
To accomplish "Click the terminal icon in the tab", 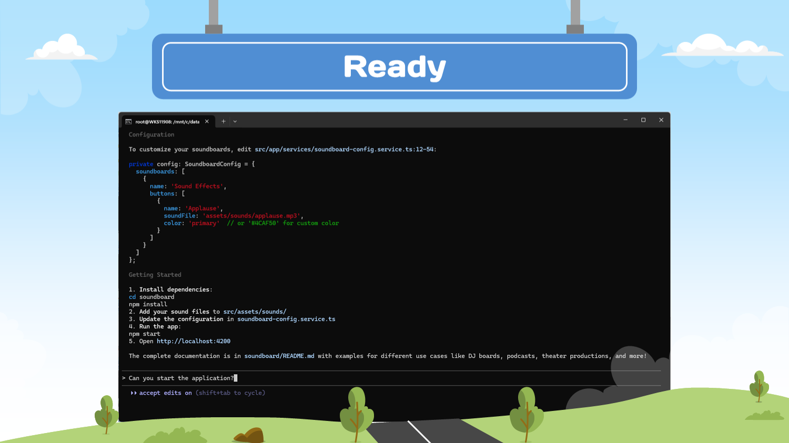I will pyautogui.click(x=128, y=121).
